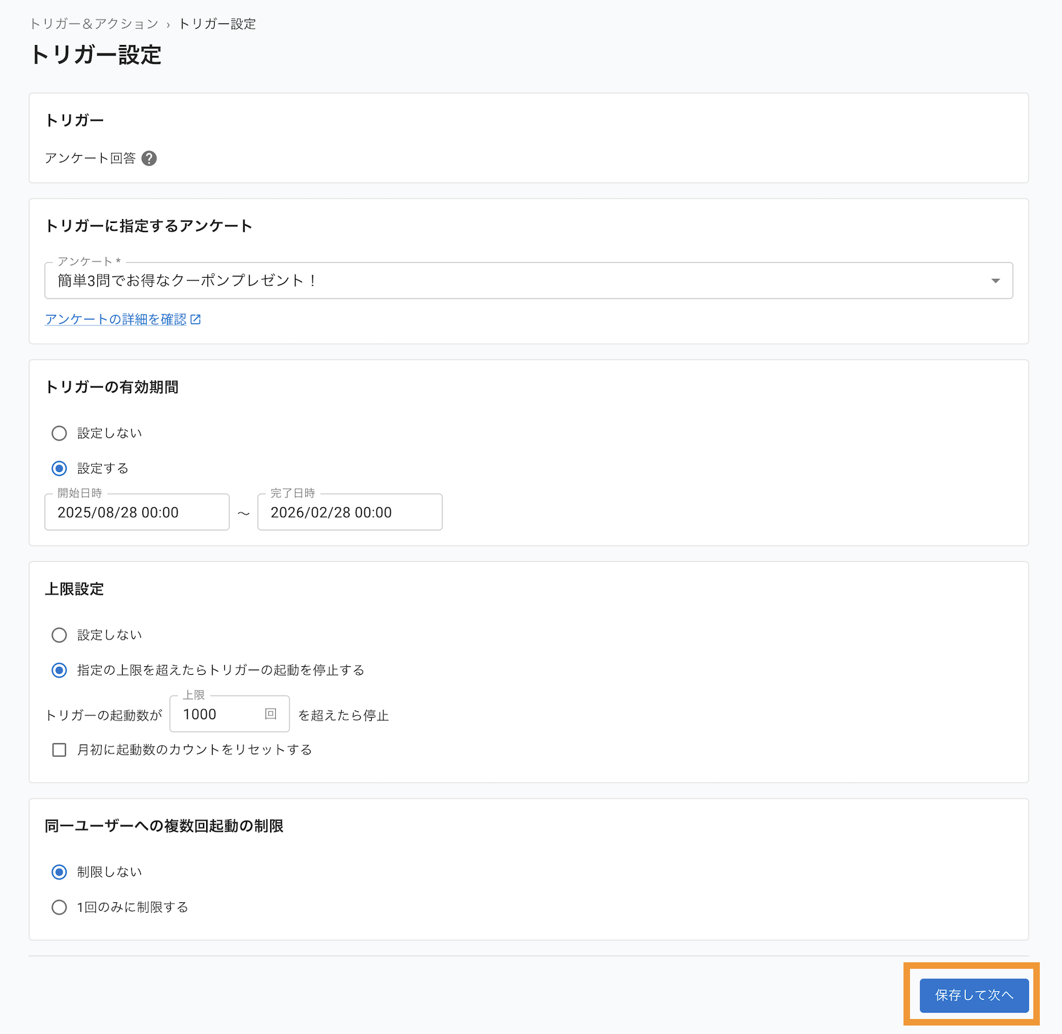Viewport: 1062px width, 1034px height.
Task: Click the アンケート回答 trigger text
Action: click(90, 158)
